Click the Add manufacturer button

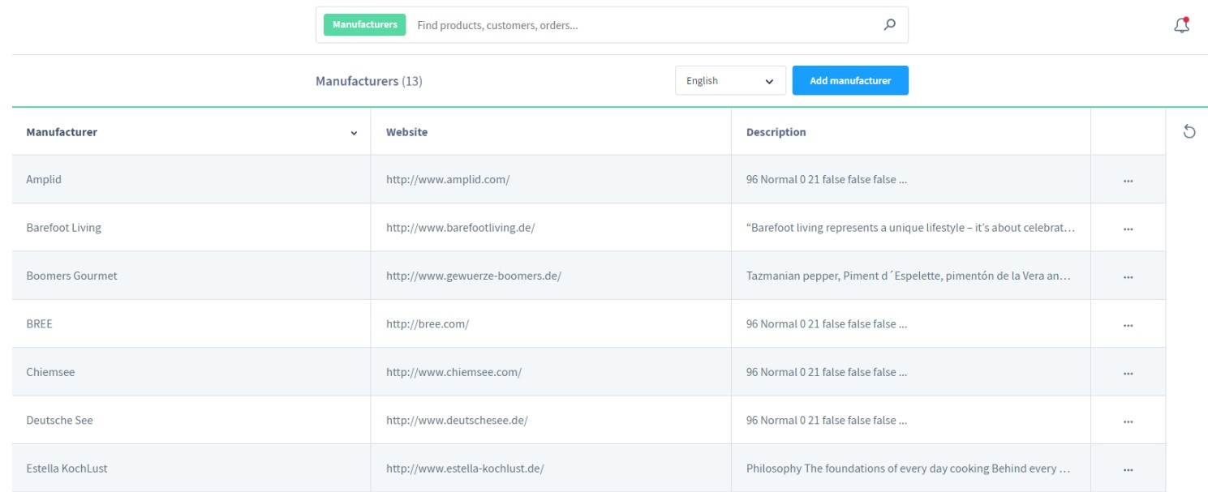pos(849,81)
